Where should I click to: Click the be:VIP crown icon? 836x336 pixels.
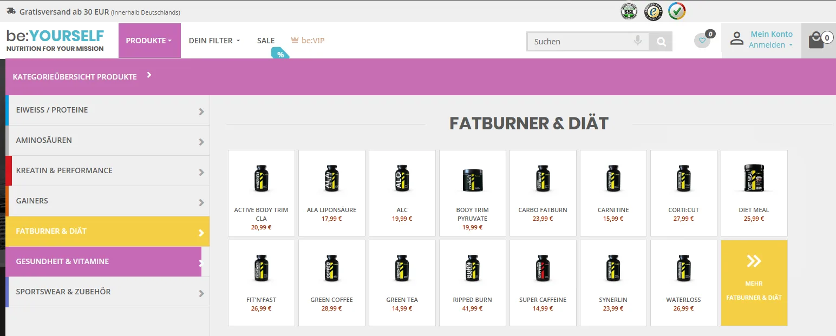tap(295, 40)
